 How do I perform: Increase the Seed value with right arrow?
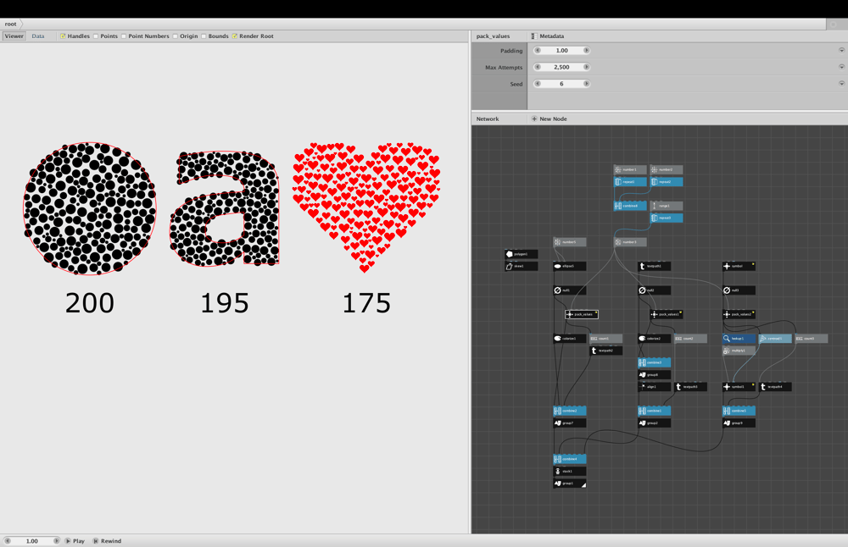[586, 84]
